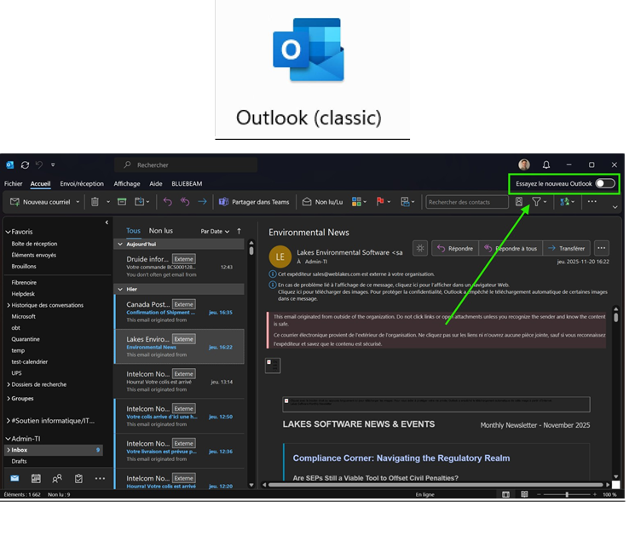The height and width of the screenshot is (536, 629).
Task: Open the Rules icon dropdown in ribbon
Action: [407, 202]
